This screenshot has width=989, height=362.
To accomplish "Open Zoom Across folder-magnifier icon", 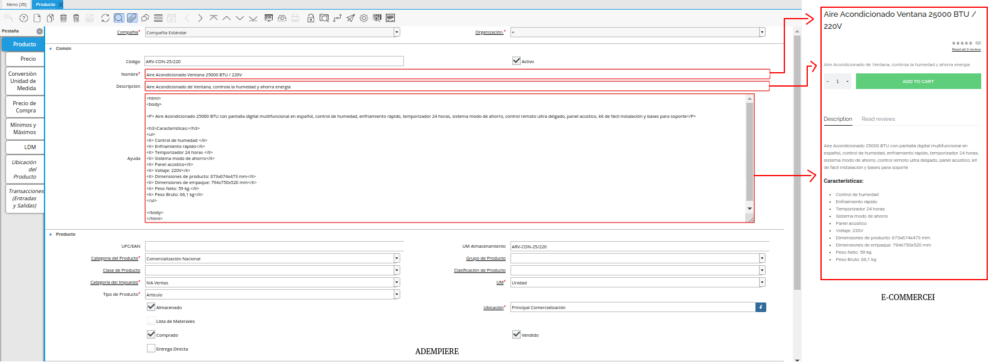I will (324, 18).
